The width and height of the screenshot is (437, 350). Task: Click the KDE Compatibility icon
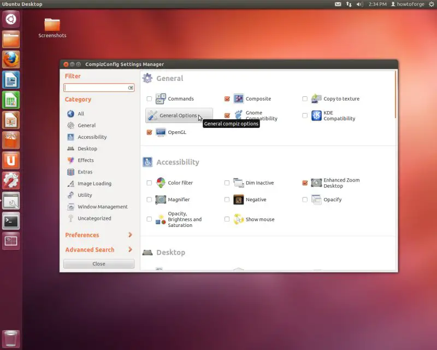point(316,115)
